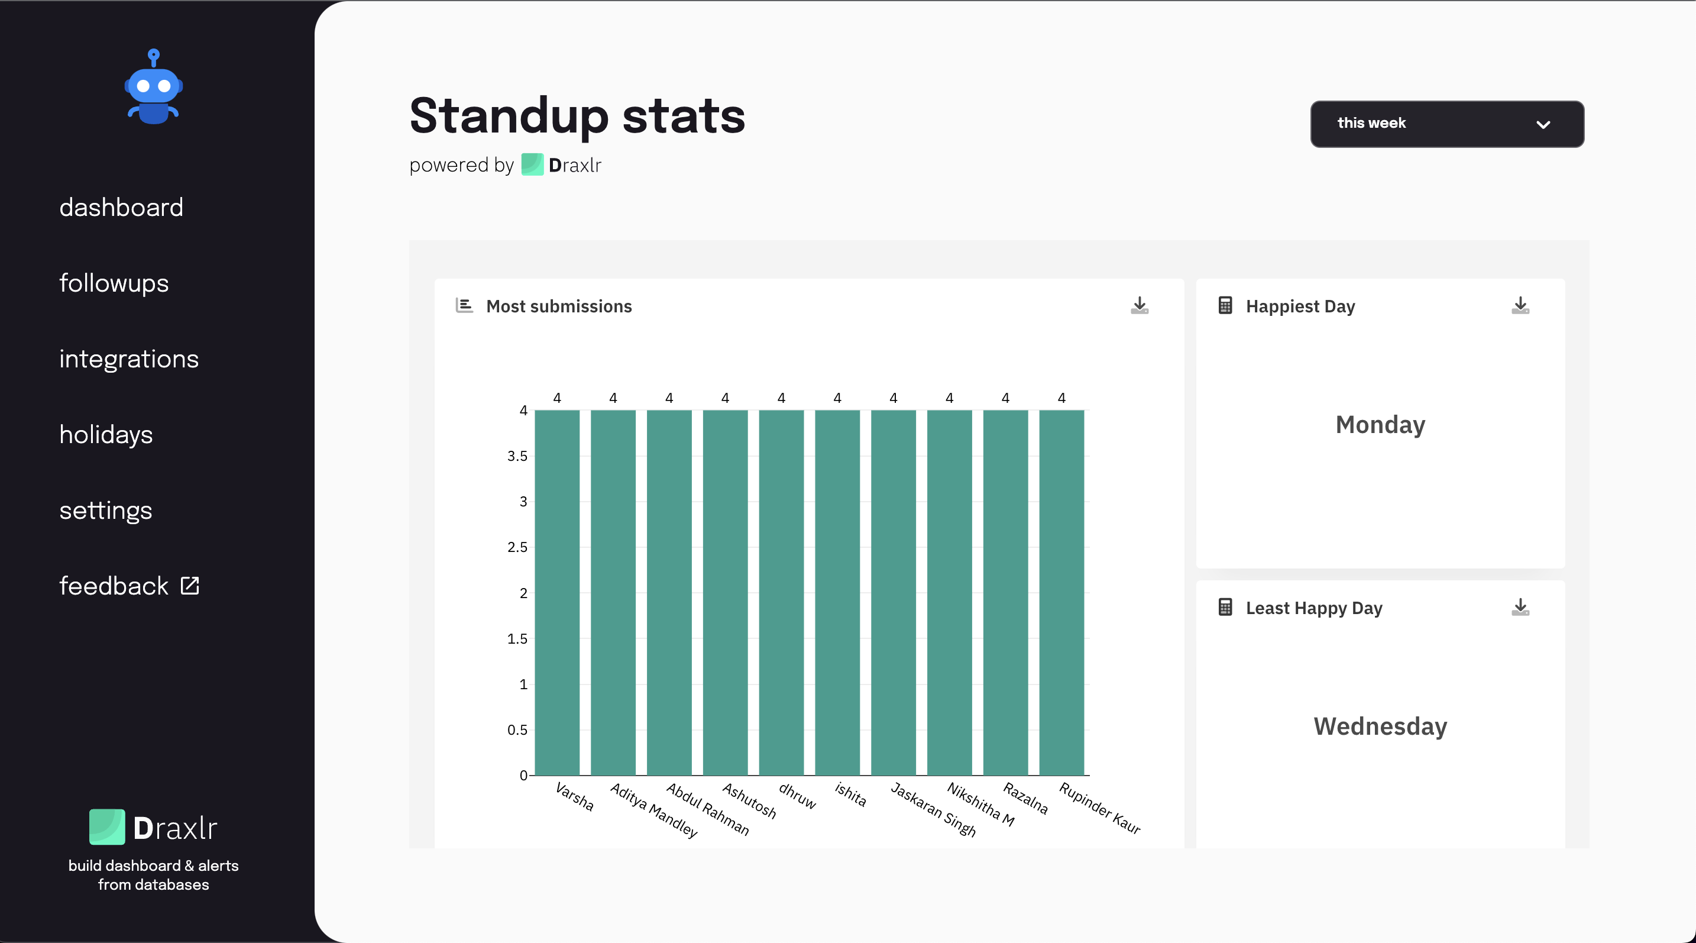Go to the holidays section
Viewport: 1696px width, 943px height.
[x=106, y=434]
